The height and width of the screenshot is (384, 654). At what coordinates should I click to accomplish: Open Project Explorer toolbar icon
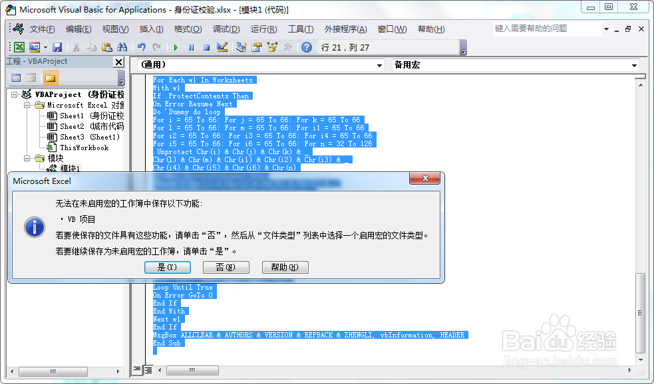(241, 47)
